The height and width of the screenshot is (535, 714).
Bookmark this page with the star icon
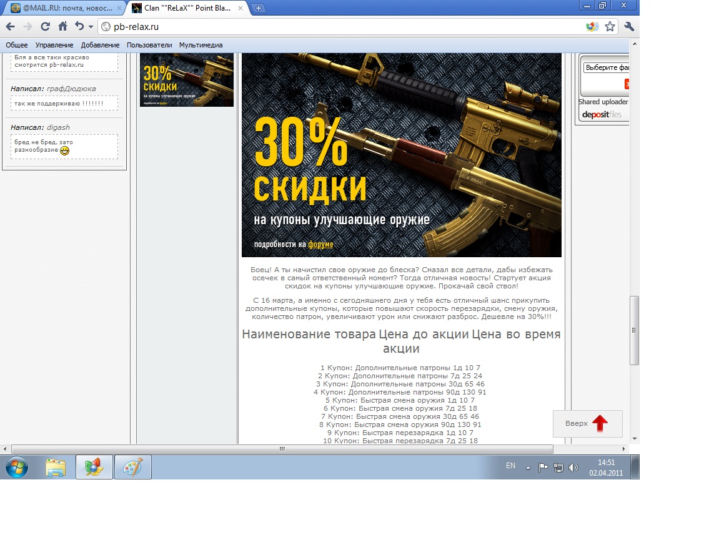[x=610, y=27]
